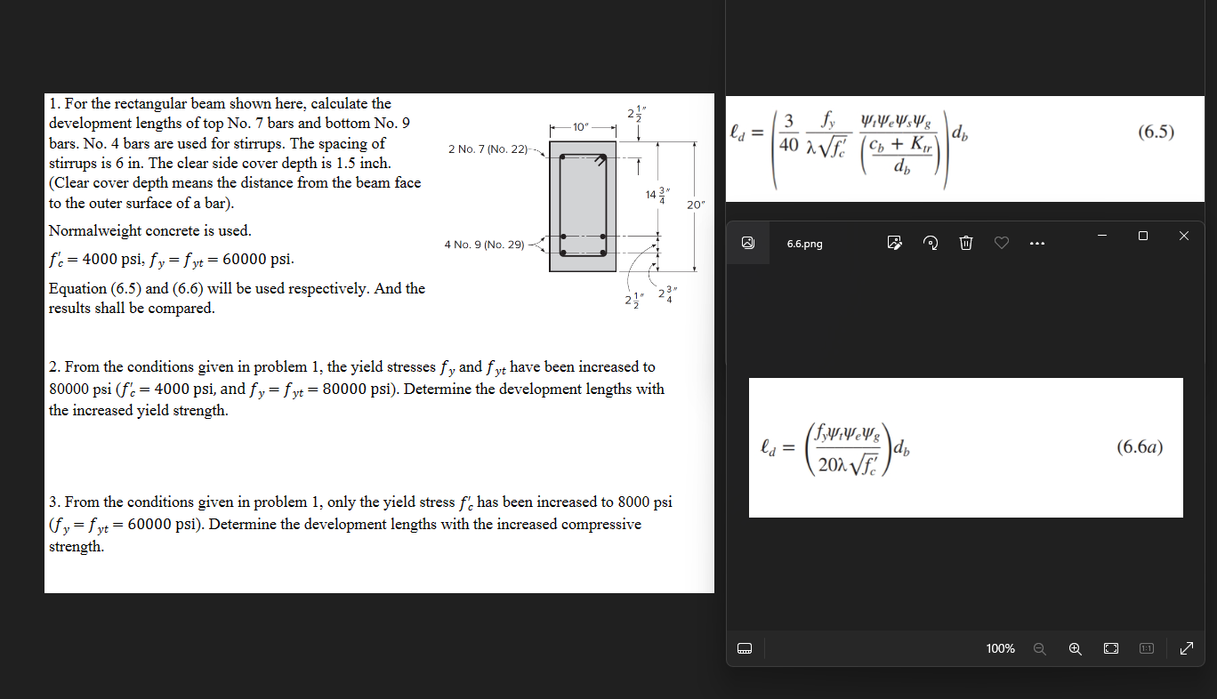
Task: View the image at actual 1:1 size
Action: (x=1147, y=648)
